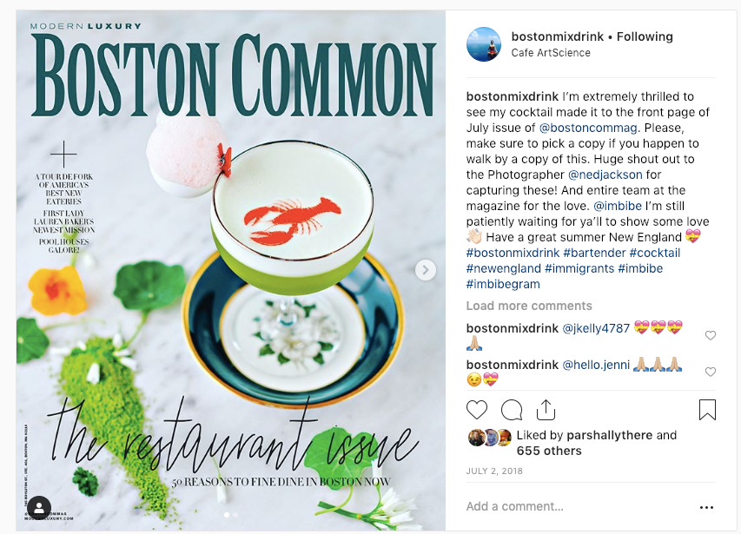
Task: Go to next photo with carousel arrow
Action: click(x=426, y=269)
